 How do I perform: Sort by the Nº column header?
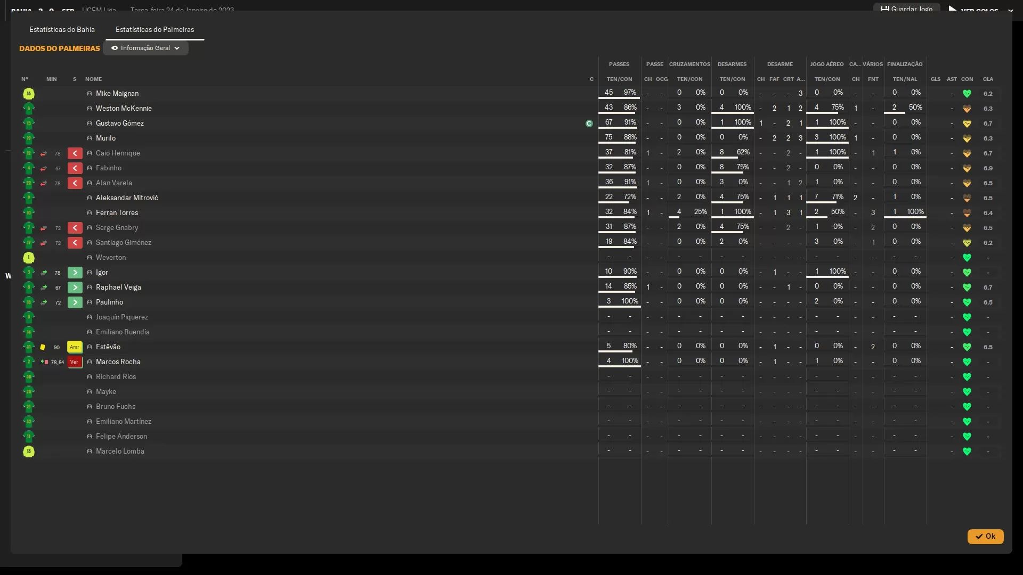[x=25, y=79]
